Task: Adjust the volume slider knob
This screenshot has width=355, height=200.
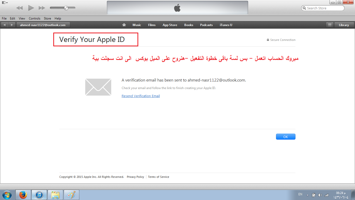Action: click(x=66, y=8)
